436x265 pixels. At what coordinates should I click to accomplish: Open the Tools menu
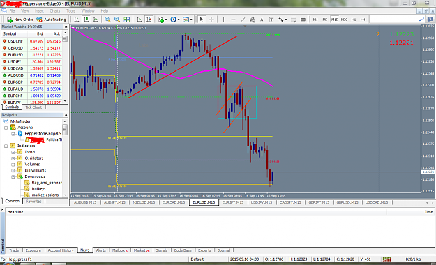[x=70, y=11]
